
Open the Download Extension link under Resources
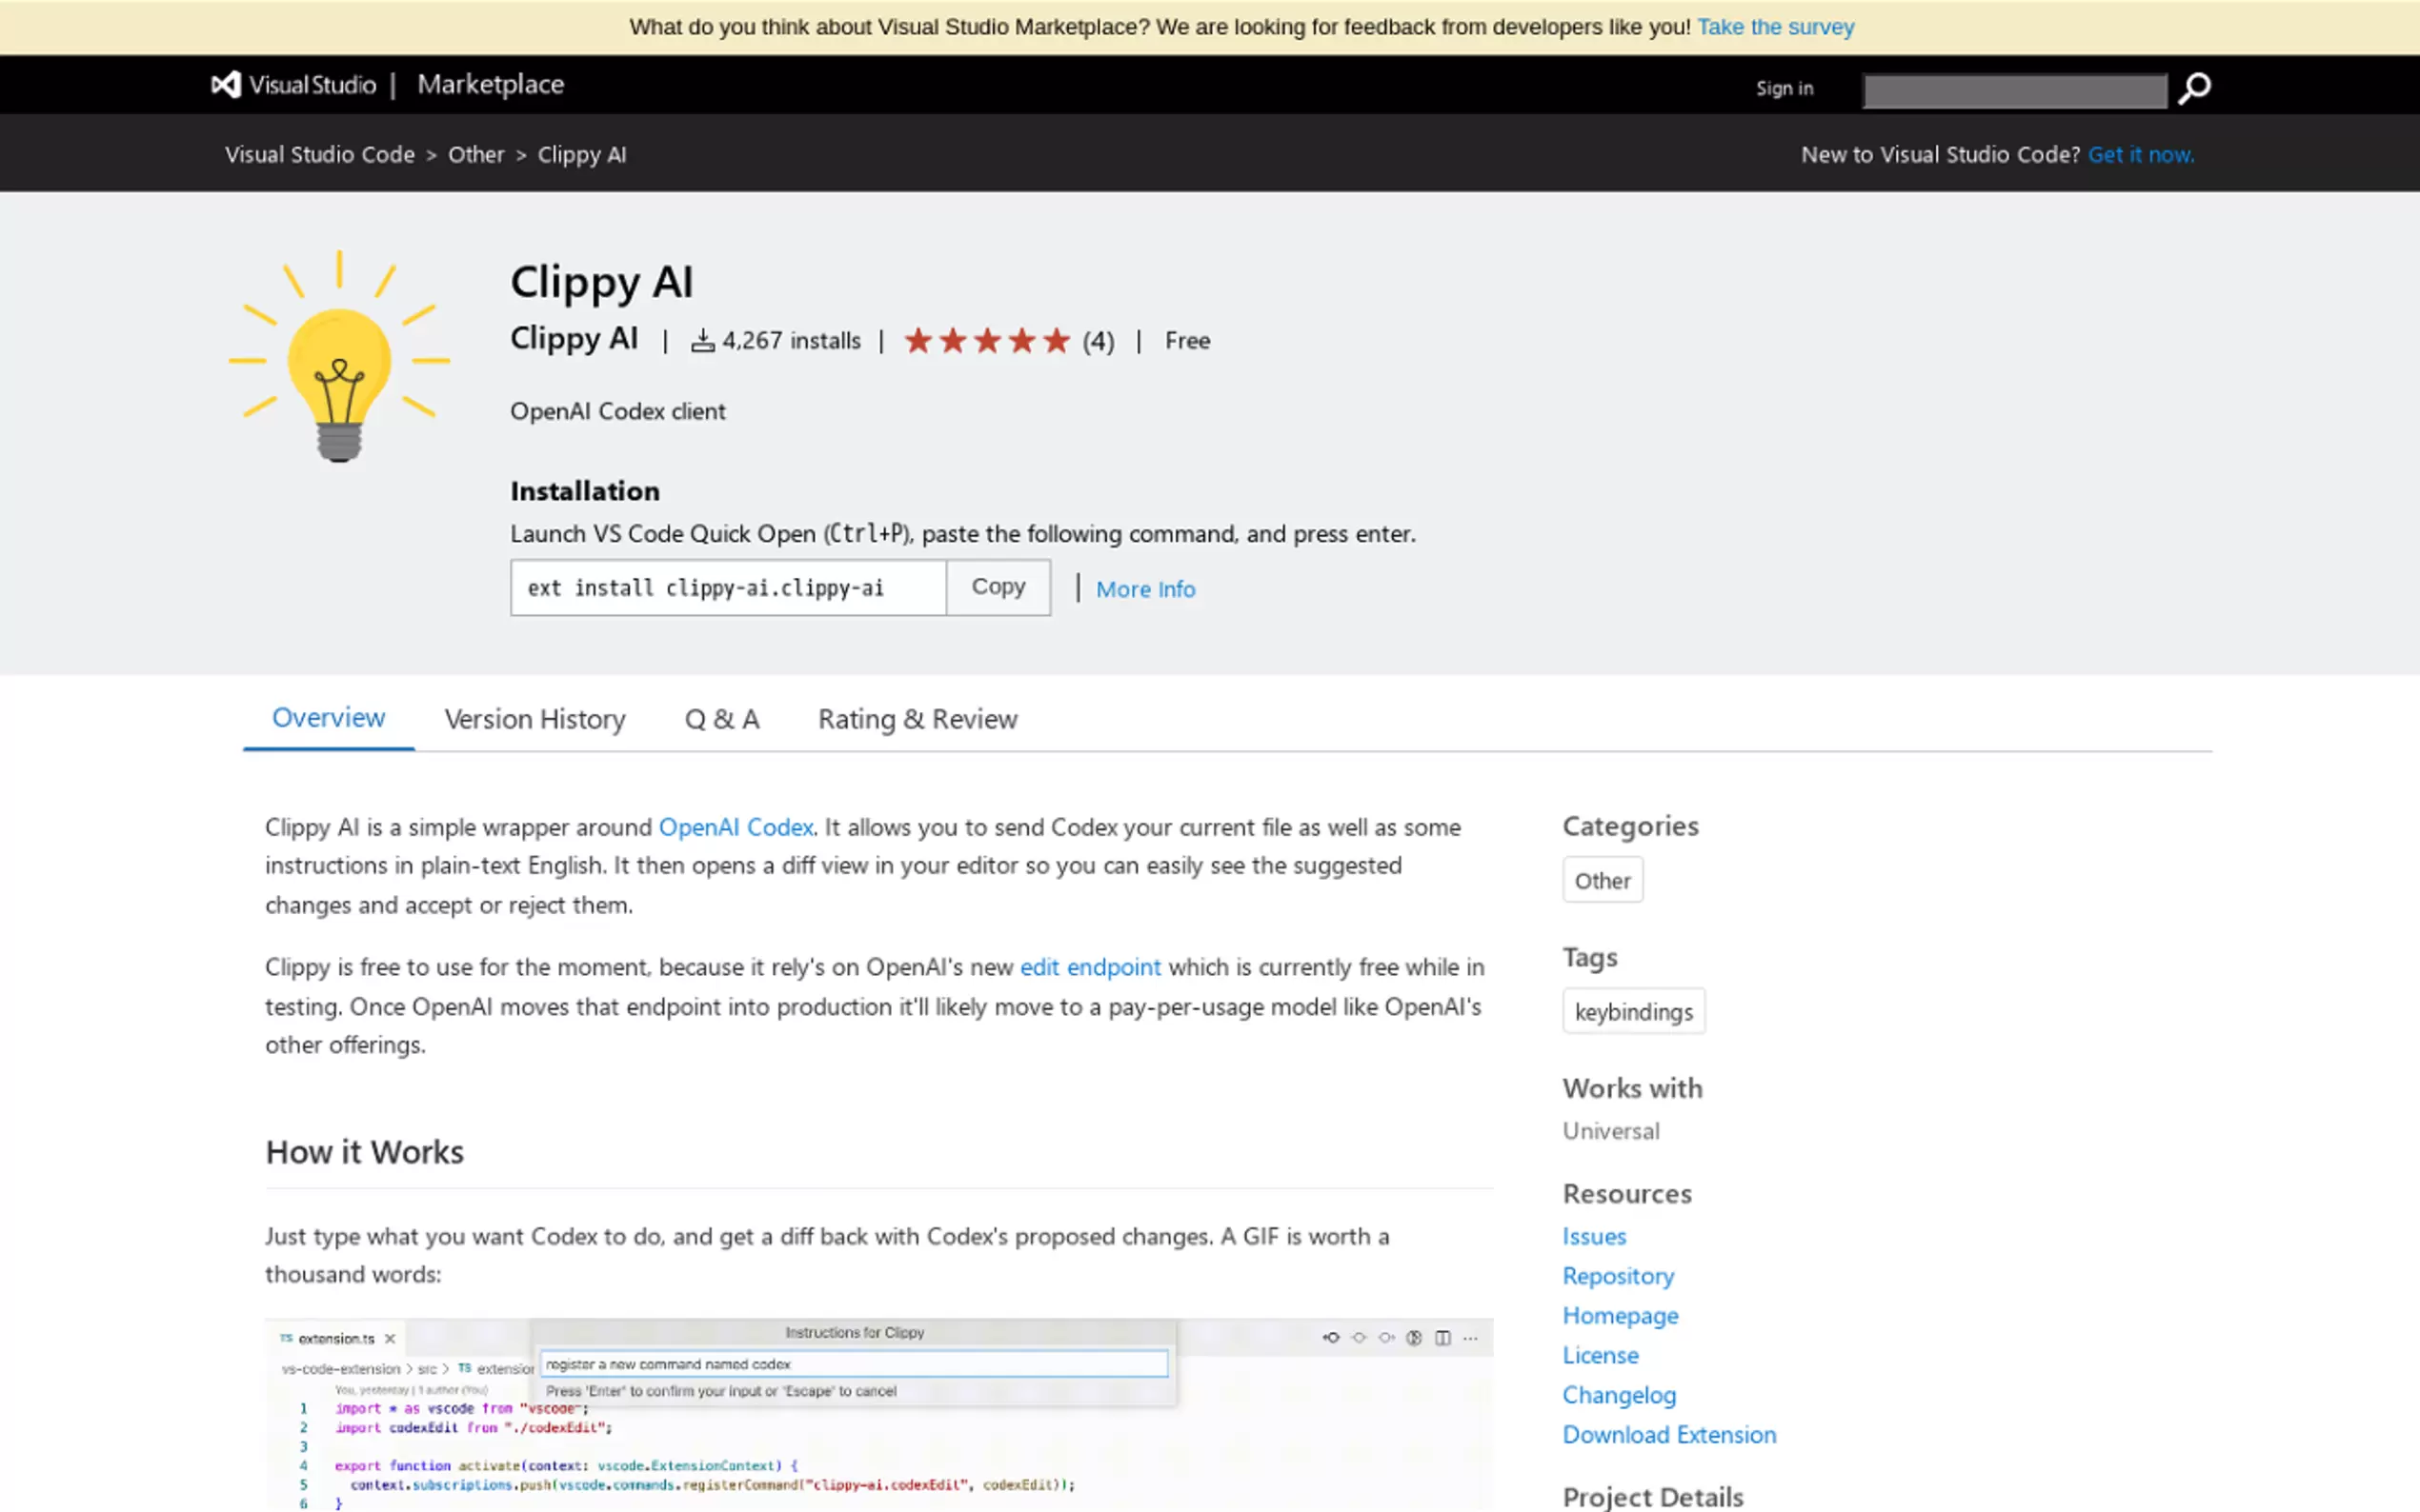[1667, 1434]
